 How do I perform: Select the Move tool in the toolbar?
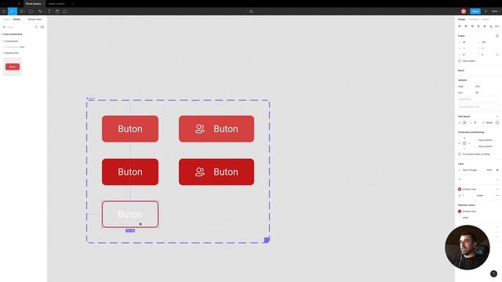pos(12,11)
